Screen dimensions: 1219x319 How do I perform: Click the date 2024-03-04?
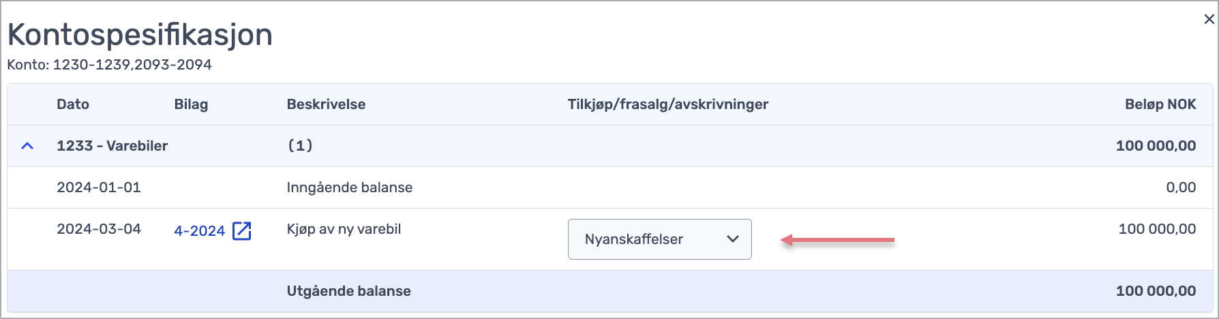(99, 229)
